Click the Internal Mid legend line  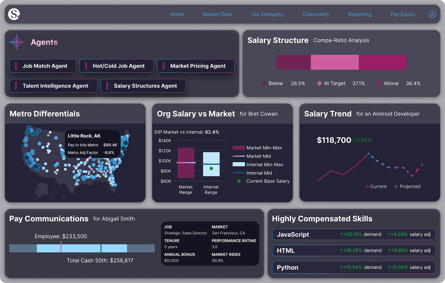tap(238, 173)
